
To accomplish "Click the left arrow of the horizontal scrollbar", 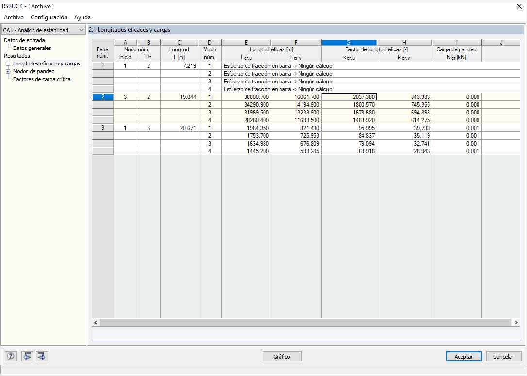I will [x=95, y=322].
